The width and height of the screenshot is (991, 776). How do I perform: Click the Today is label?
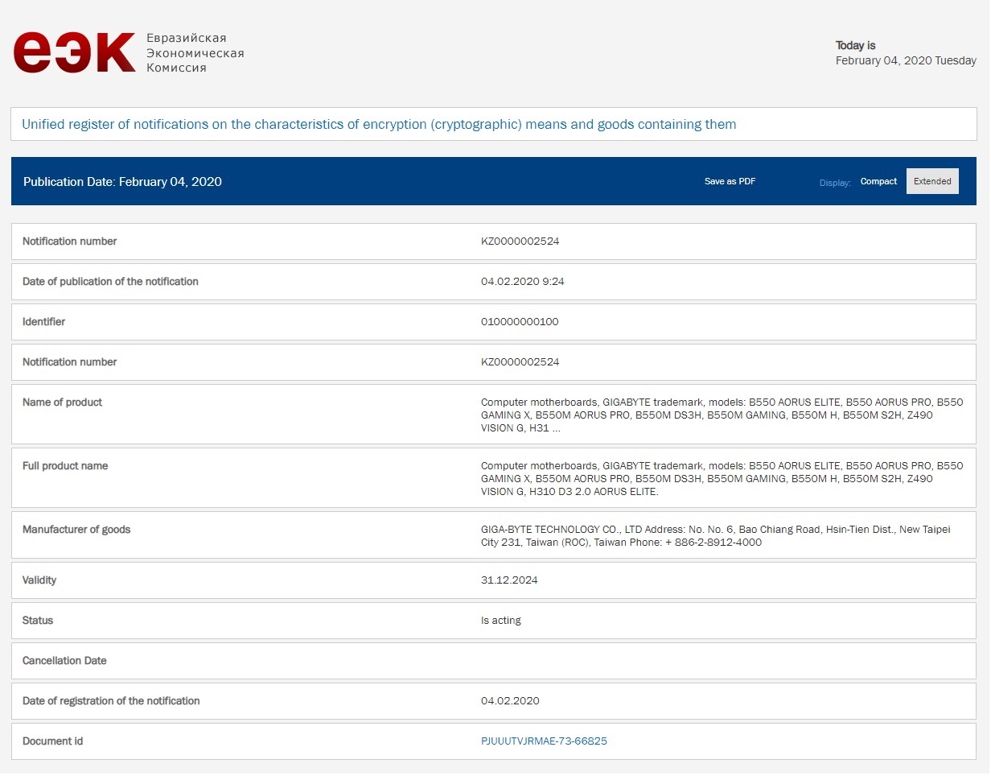click(x=855, y=45)
